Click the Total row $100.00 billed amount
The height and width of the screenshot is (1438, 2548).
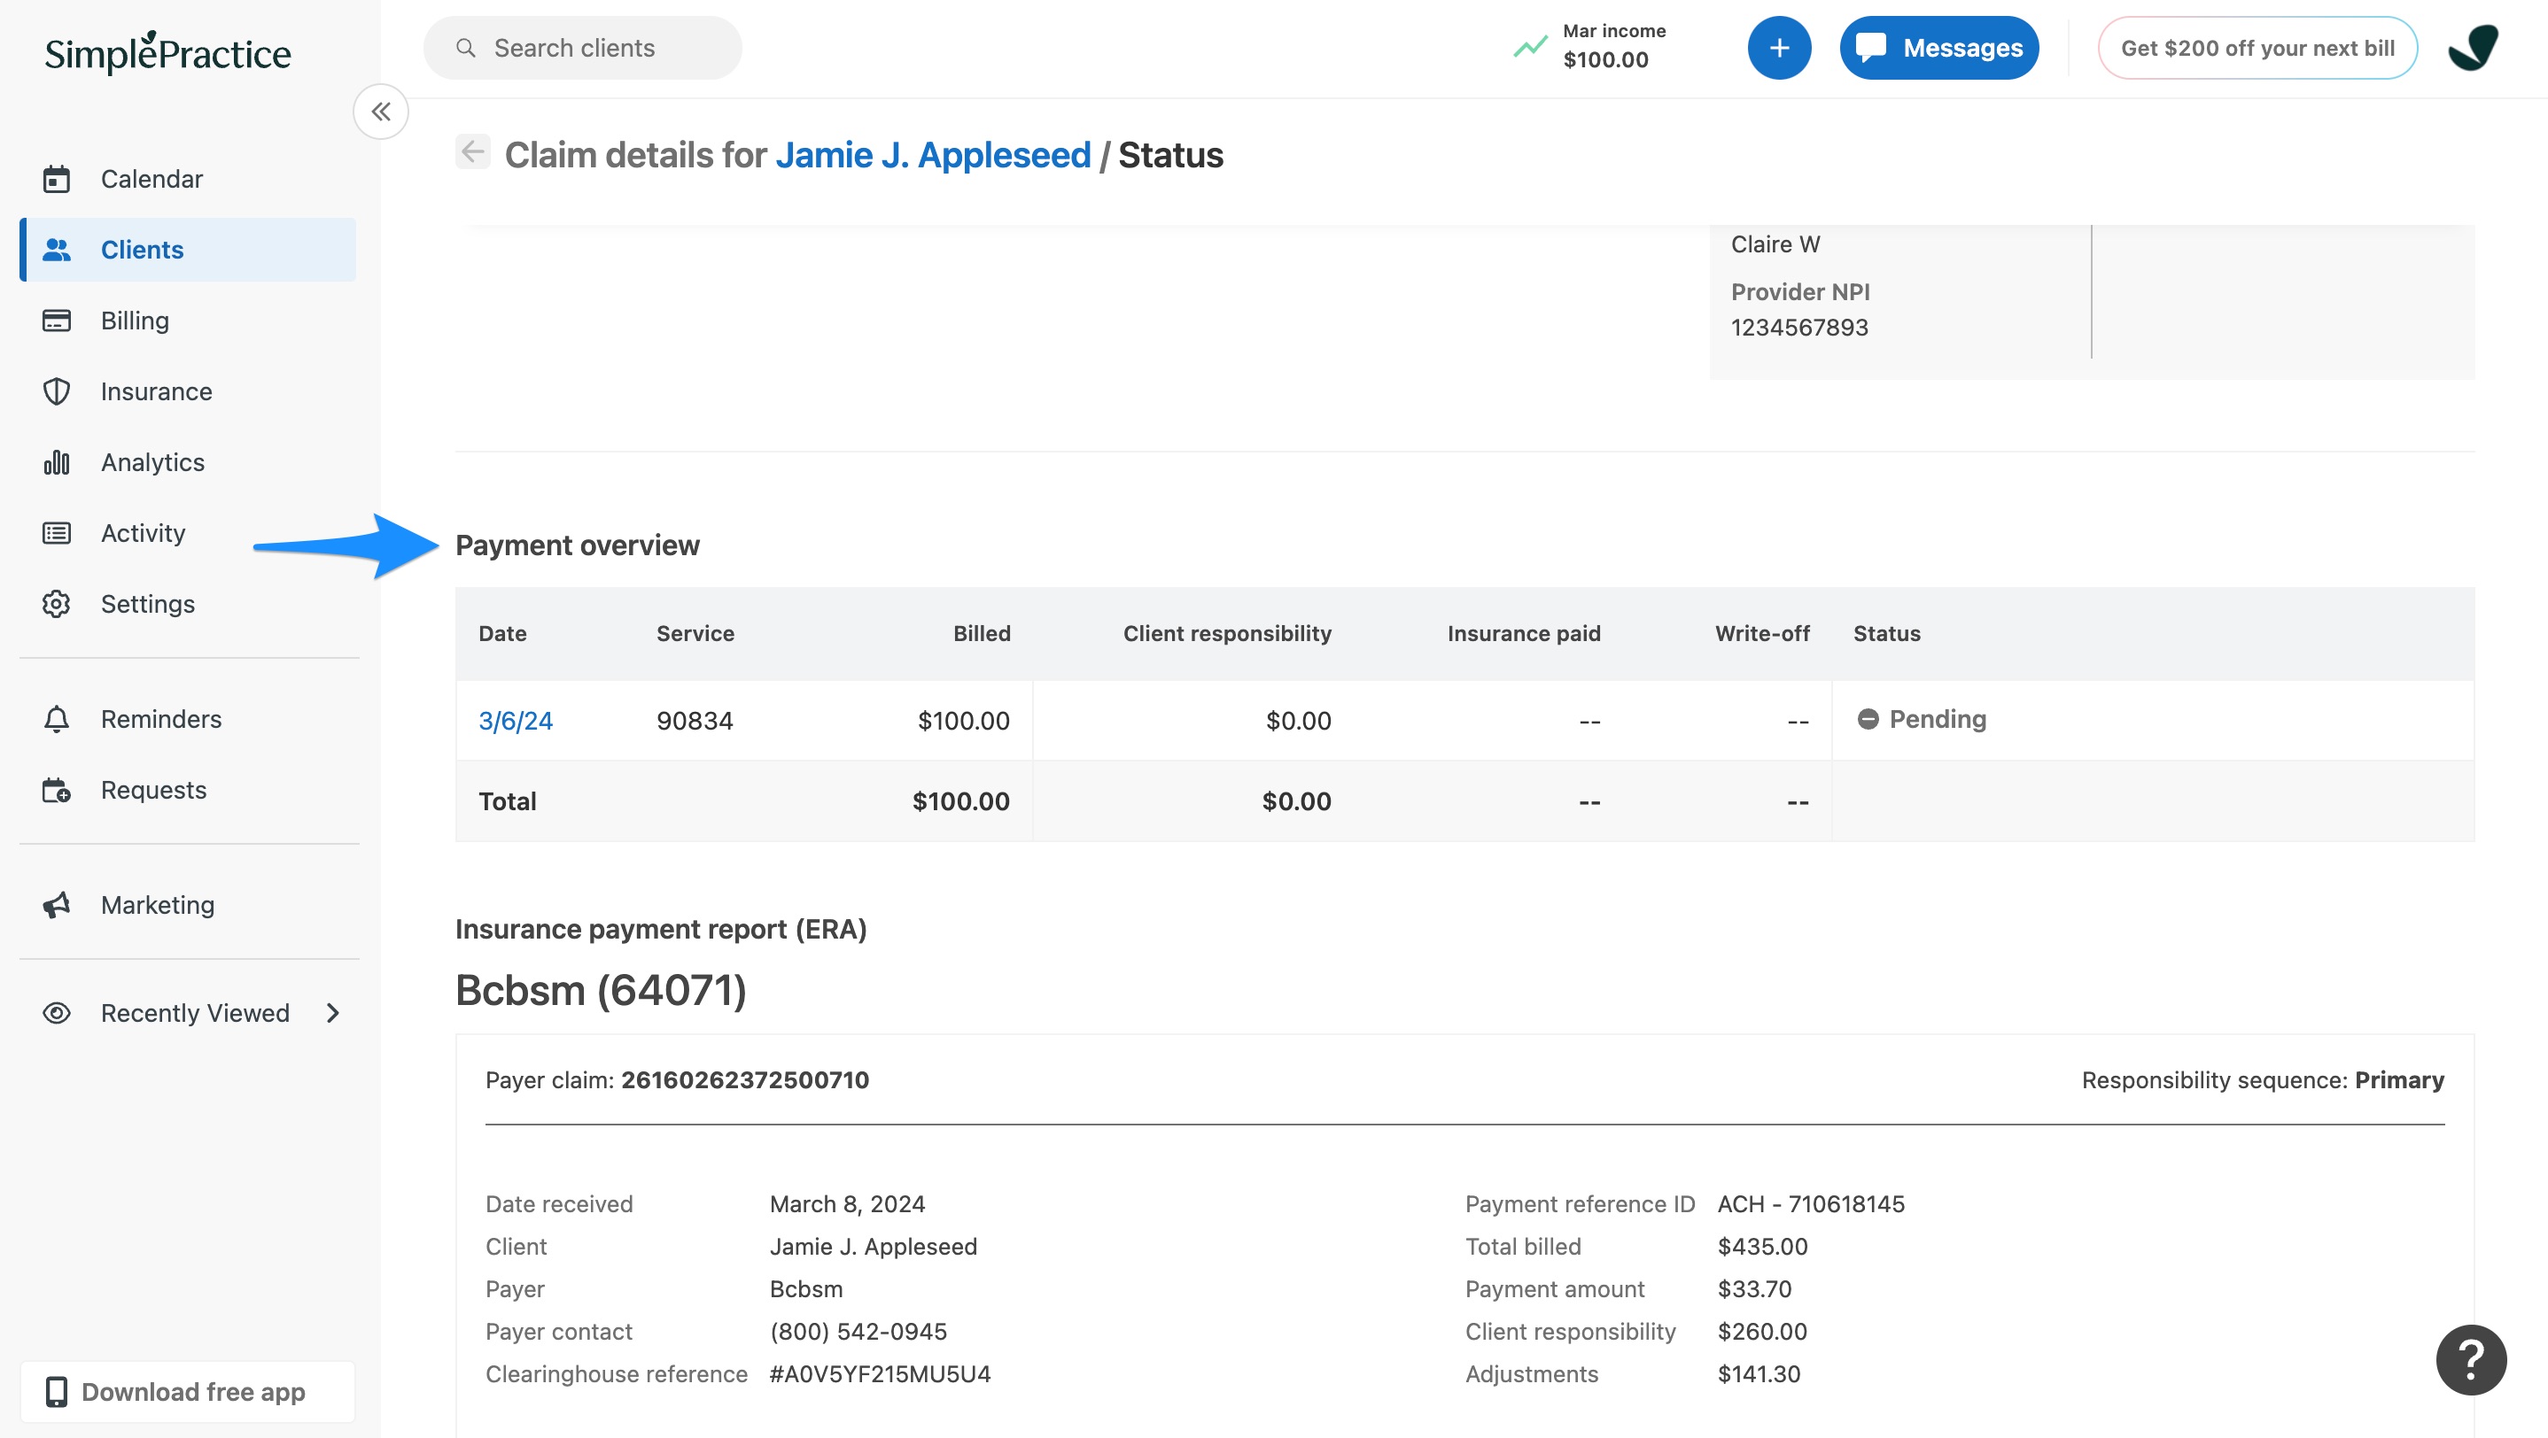960,800
